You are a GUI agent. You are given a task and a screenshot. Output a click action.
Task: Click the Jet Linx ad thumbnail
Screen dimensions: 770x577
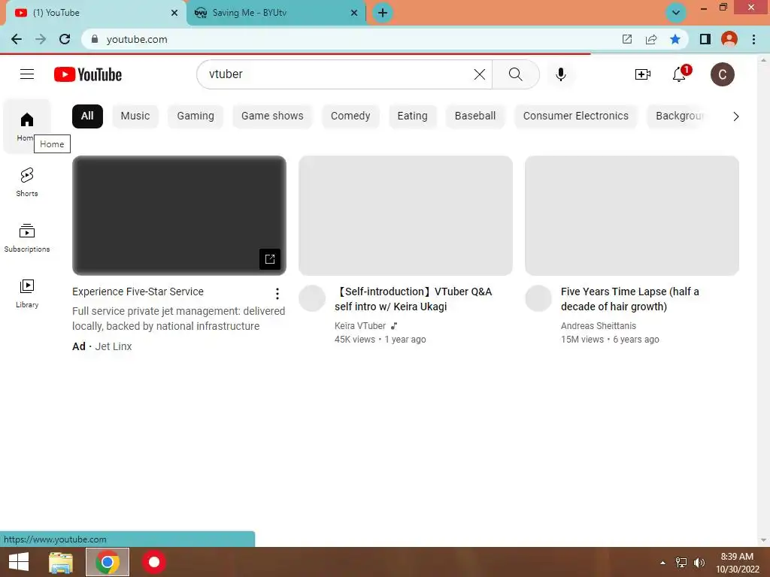click(179, 216)
